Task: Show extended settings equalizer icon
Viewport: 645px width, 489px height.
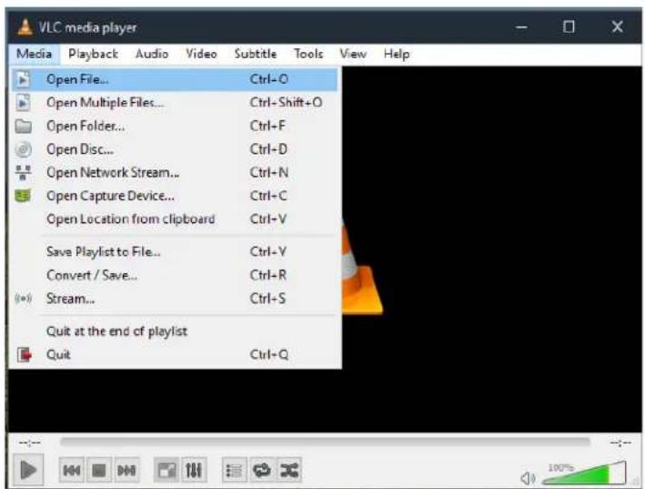Action: point(194,470)
